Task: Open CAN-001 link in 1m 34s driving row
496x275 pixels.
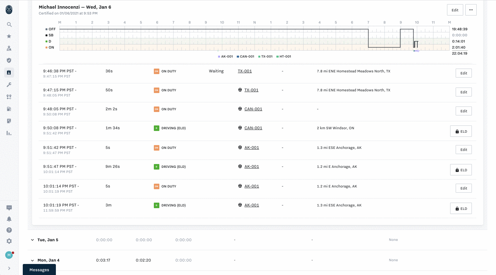Action: [253, 128]
